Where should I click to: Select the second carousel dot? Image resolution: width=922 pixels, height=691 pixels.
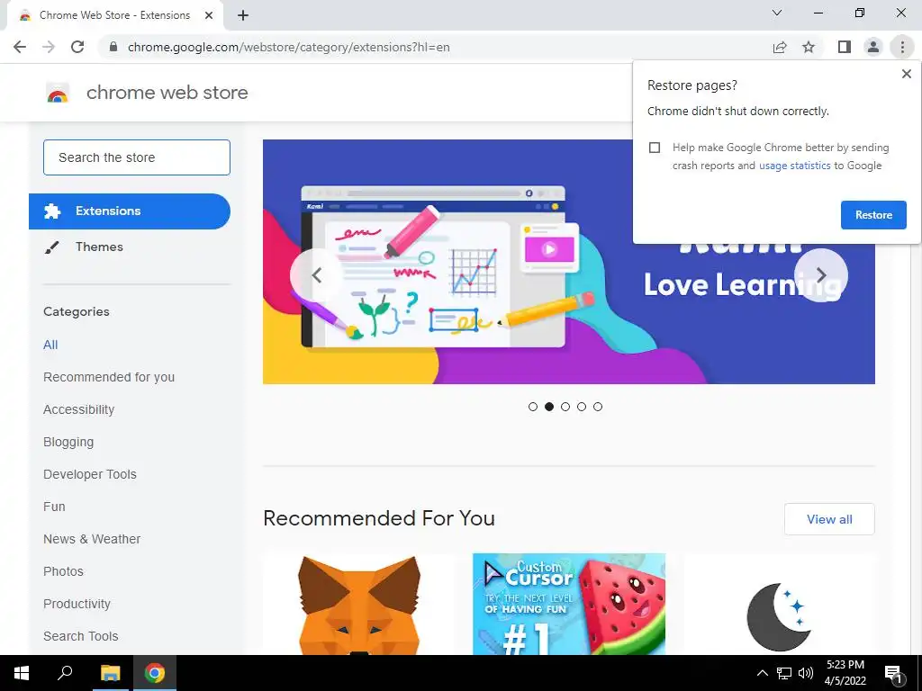pos(549,407)
